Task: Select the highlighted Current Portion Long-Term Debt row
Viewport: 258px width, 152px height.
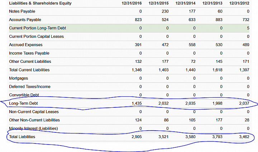Action: tap(129, 28)
